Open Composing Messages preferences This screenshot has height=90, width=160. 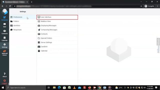coord(57,30)
